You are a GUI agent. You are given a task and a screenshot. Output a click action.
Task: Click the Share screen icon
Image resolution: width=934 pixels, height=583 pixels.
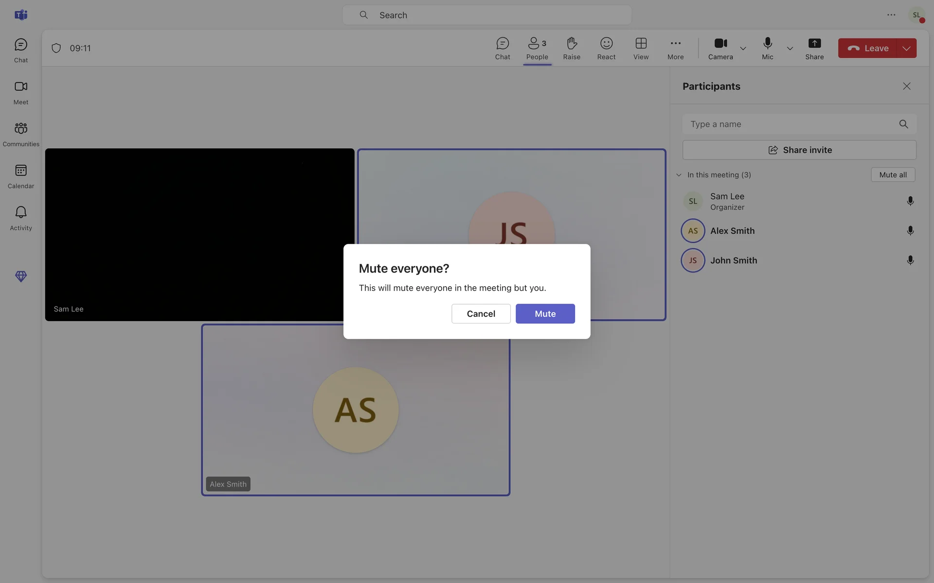click(814, 48)
